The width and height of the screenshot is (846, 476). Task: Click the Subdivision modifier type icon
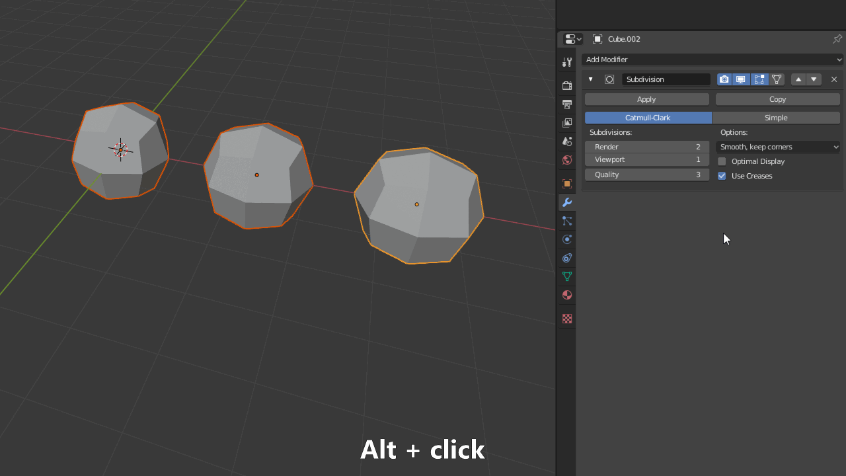[609, 79]
